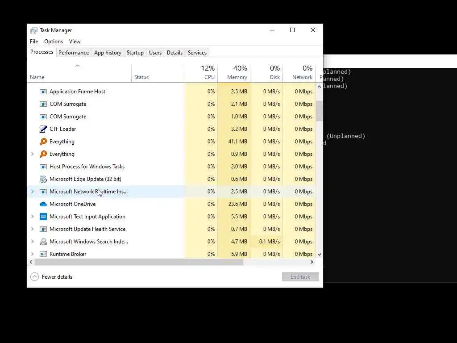457x343 pixels.
Task: Switch to the Startup tab
Action: pyautogui.click(x=135, y=53)
